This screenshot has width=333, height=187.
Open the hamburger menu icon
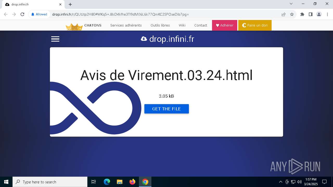click(55, 39)
